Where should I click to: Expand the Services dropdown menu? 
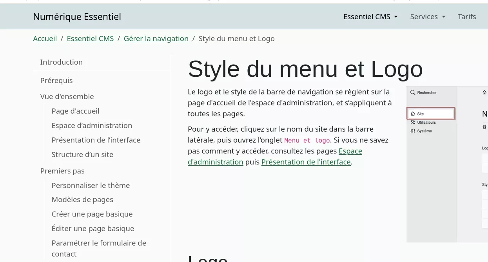[x=428, y=16]
